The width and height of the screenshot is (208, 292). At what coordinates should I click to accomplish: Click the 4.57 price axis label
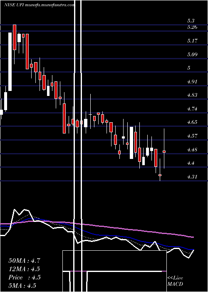tap(192, 136)
